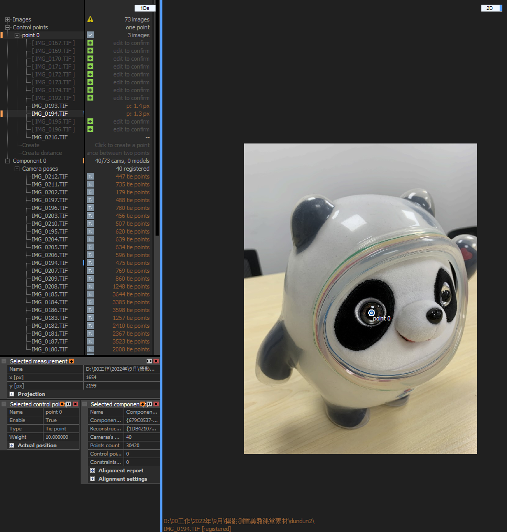Click the warning triangle icon beside 73 images
The width and height of the screenshot is (507, 532).
90,19
